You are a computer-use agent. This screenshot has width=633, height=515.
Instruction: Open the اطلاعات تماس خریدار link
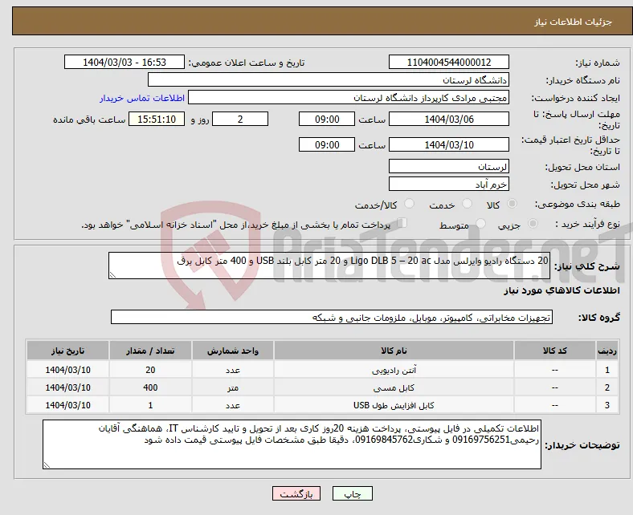[x=142, y=98]
